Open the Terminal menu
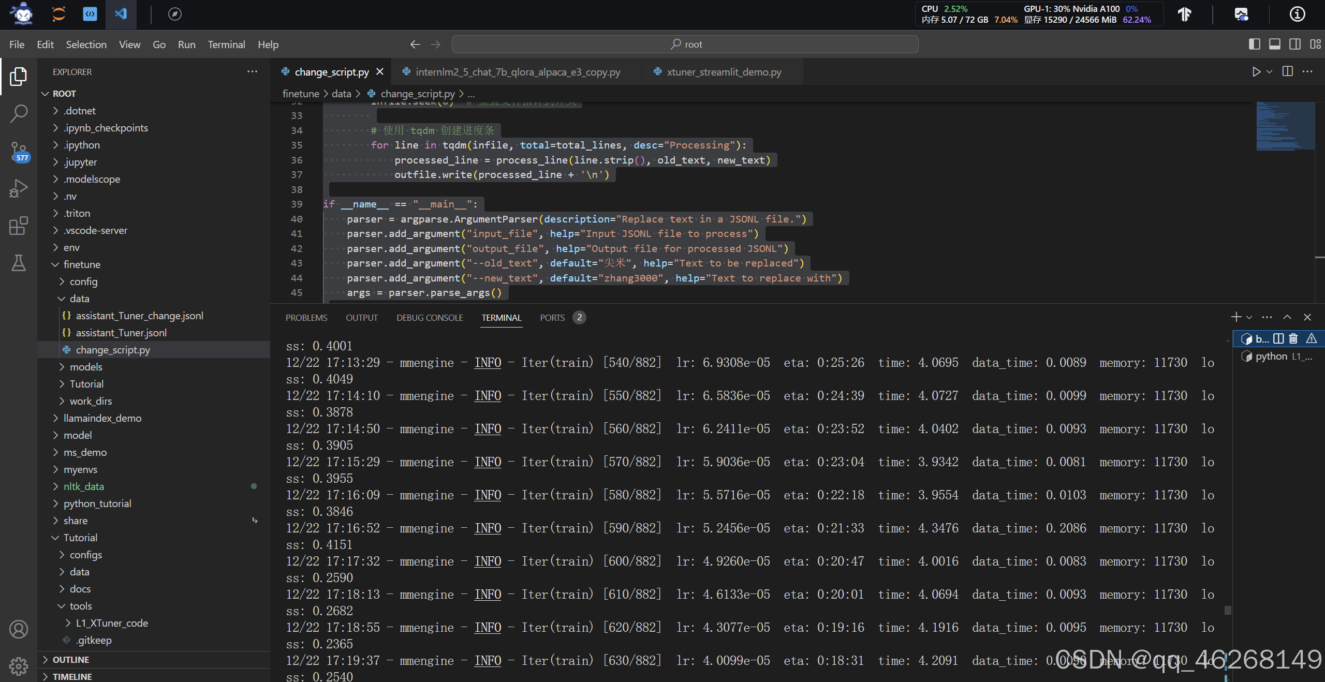Image resolution: width=1325 pixels, height=682 pixels. pyautogui.click(x=226, y=45)
